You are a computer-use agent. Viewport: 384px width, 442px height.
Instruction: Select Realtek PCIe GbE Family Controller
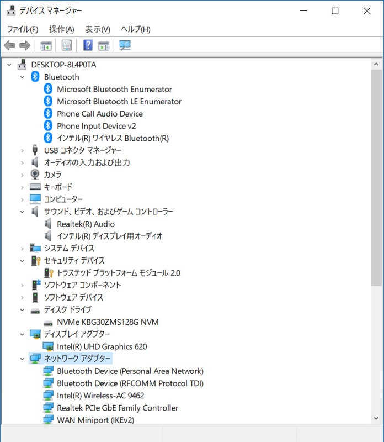click(118, 408)
